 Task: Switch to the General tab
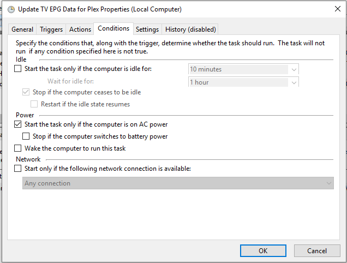pyautogui.click(x=22, y=29)
